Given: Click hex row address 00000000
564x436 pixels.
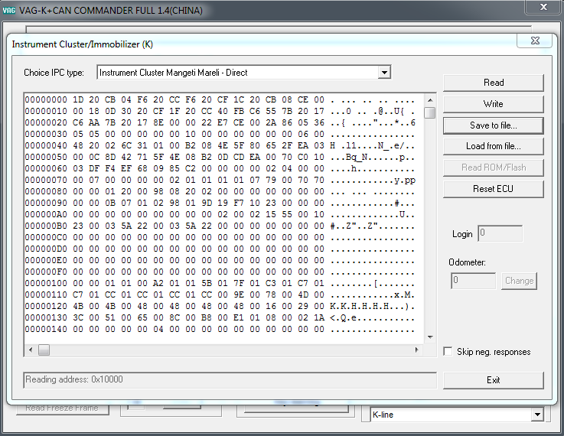Looking at the screenshot, I should [x=46, y=100].
